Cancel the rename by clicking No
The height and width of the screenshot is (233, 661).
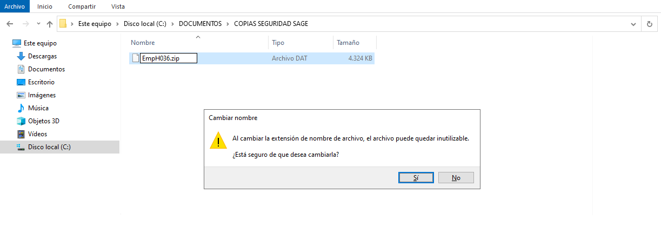click(456, 177)
